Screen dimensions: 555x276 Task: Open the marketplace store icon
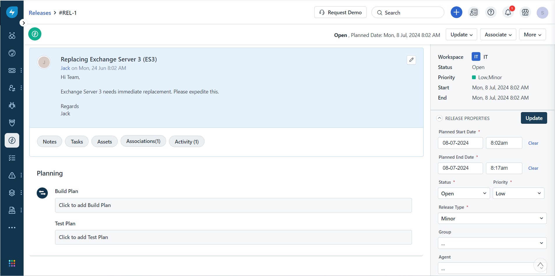525,12
